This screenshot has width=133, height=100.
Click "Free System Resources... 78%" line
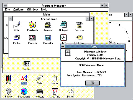pyautogui.click(x=84, y=75)
